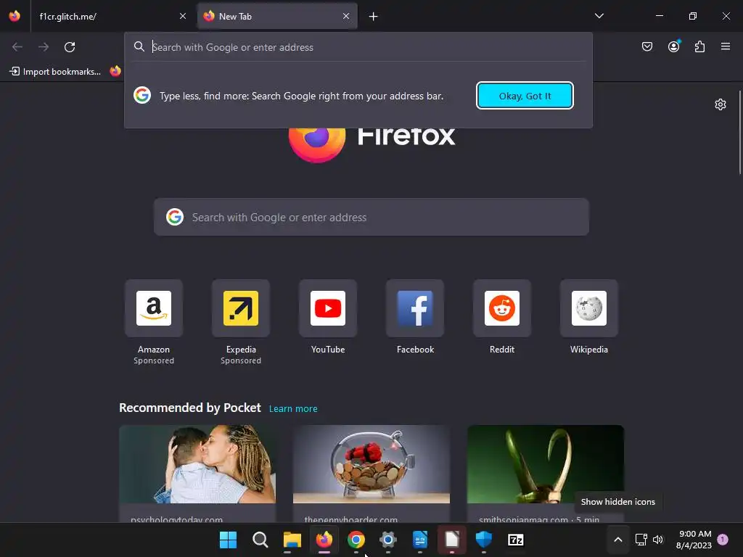The width and height of the screenshot is (743, 557).
Task: Click Learn more link beside Pocket heading
Action: (293, 409)
